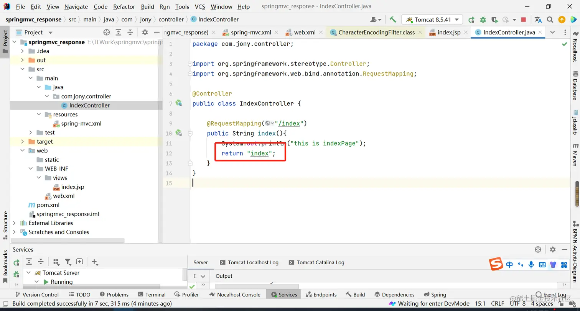
Task: Stop the running Tomcat server
Action: pyautogui.click(x=524, y=20)
